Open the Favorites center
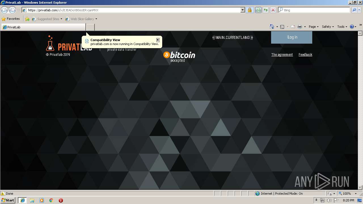 coord(11,19)
